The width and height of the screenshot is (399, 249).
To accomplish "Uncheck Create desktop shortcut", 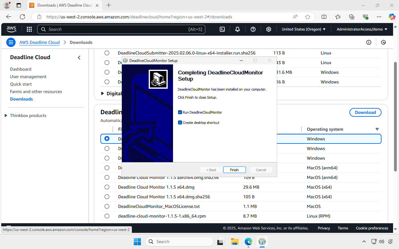I will (180, 122).
